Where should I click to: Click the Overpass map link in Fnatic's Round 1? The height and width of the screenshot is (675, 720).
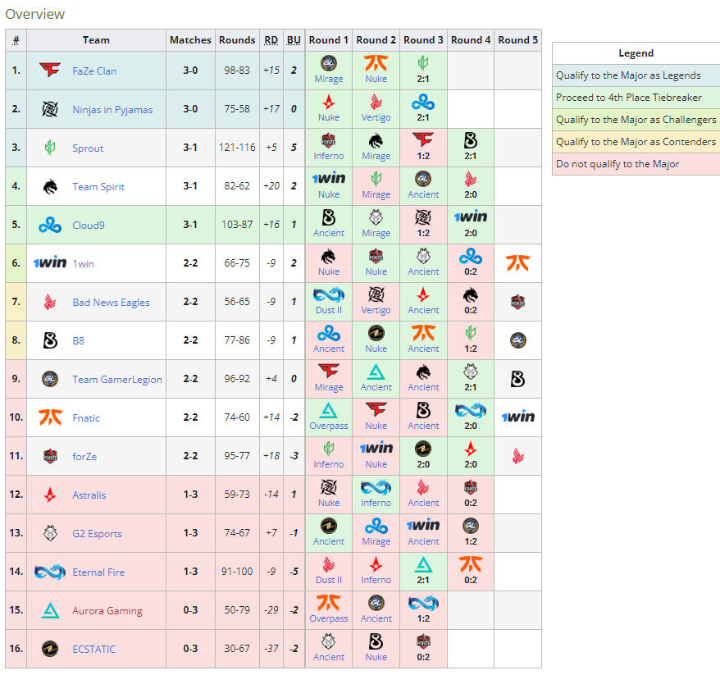point(329,426)
